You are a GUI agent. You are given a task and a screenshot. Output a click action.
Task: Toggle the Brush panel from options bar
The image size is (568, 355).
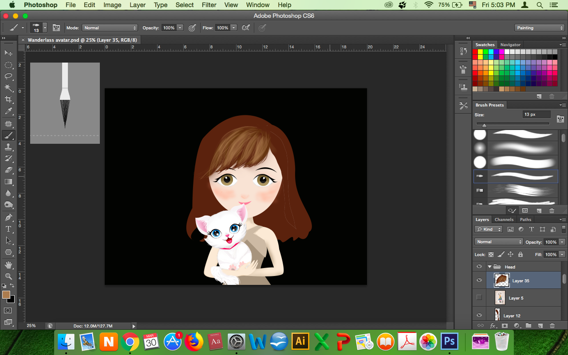tap(56, 28)
